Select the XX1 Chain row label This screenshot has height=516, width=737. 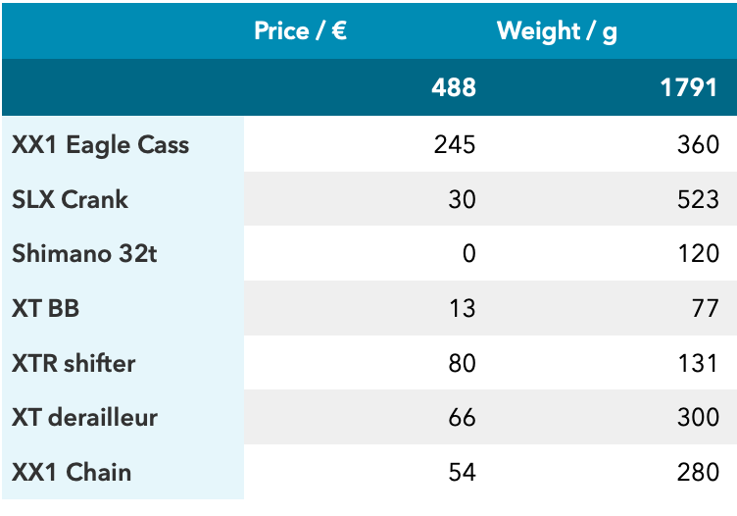click(x=72, y=473)
